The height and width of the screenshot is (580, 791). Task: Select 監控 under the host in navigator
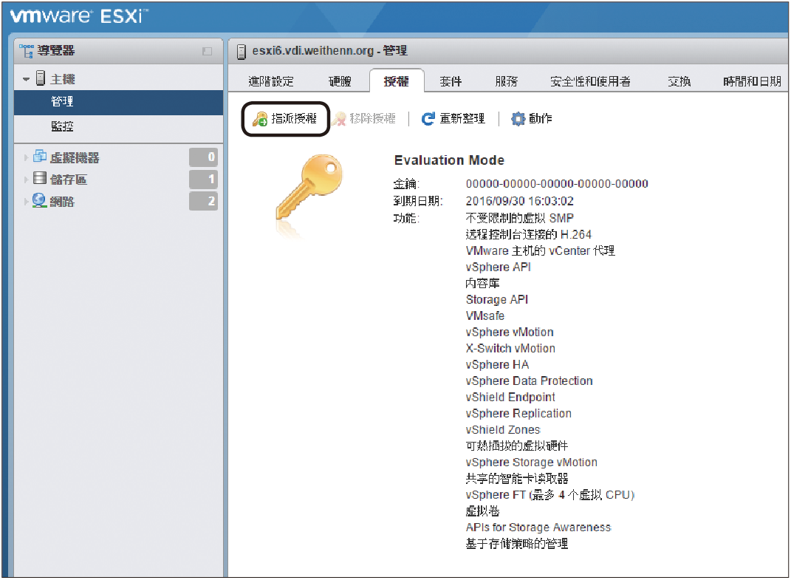pos(119,126)
